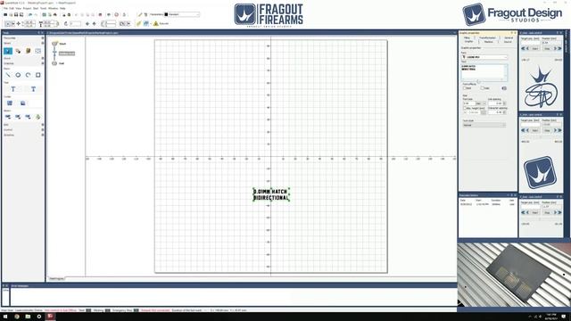
Task: Switch to the General properties tab
Action: point(509,37)
